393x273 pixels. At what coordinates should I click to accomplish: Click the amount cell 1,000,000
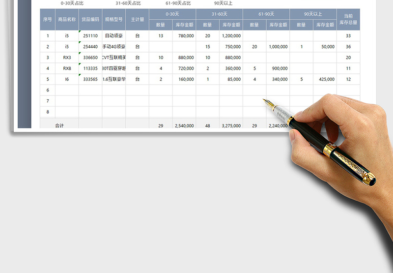(x=278, y=47)
